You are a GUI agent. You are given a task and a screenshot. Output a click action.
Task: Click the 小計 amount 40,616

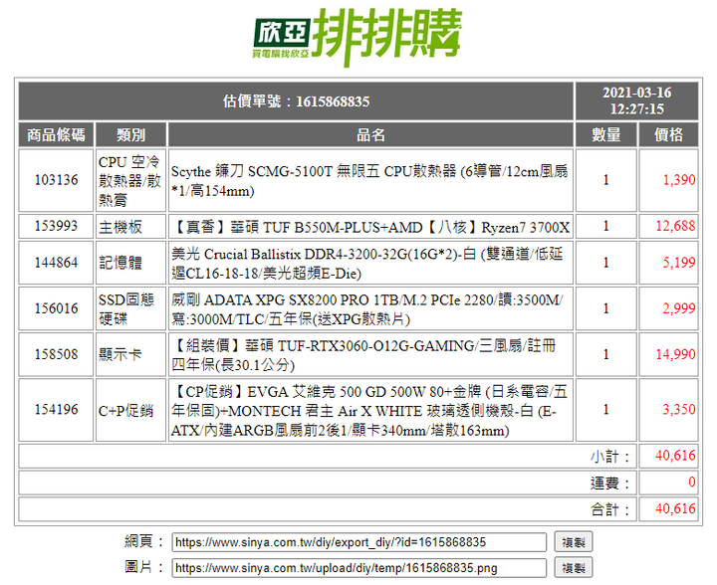(x=675, y=456)
